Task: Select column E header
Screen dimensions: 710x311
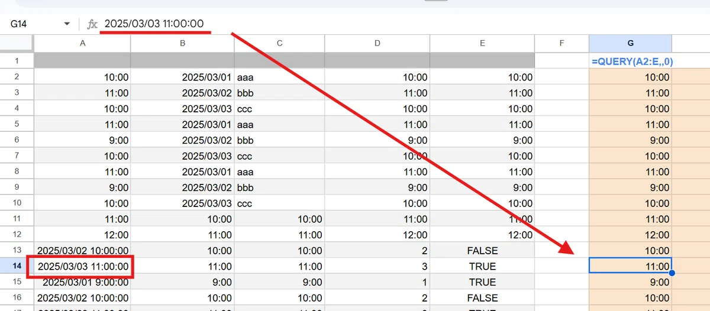Action: pos(482,43)
